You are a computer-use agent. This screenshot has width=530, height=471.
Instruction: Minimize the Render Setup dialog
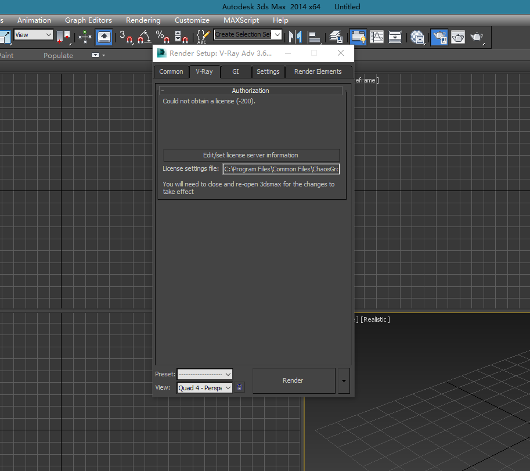[288, 53]
